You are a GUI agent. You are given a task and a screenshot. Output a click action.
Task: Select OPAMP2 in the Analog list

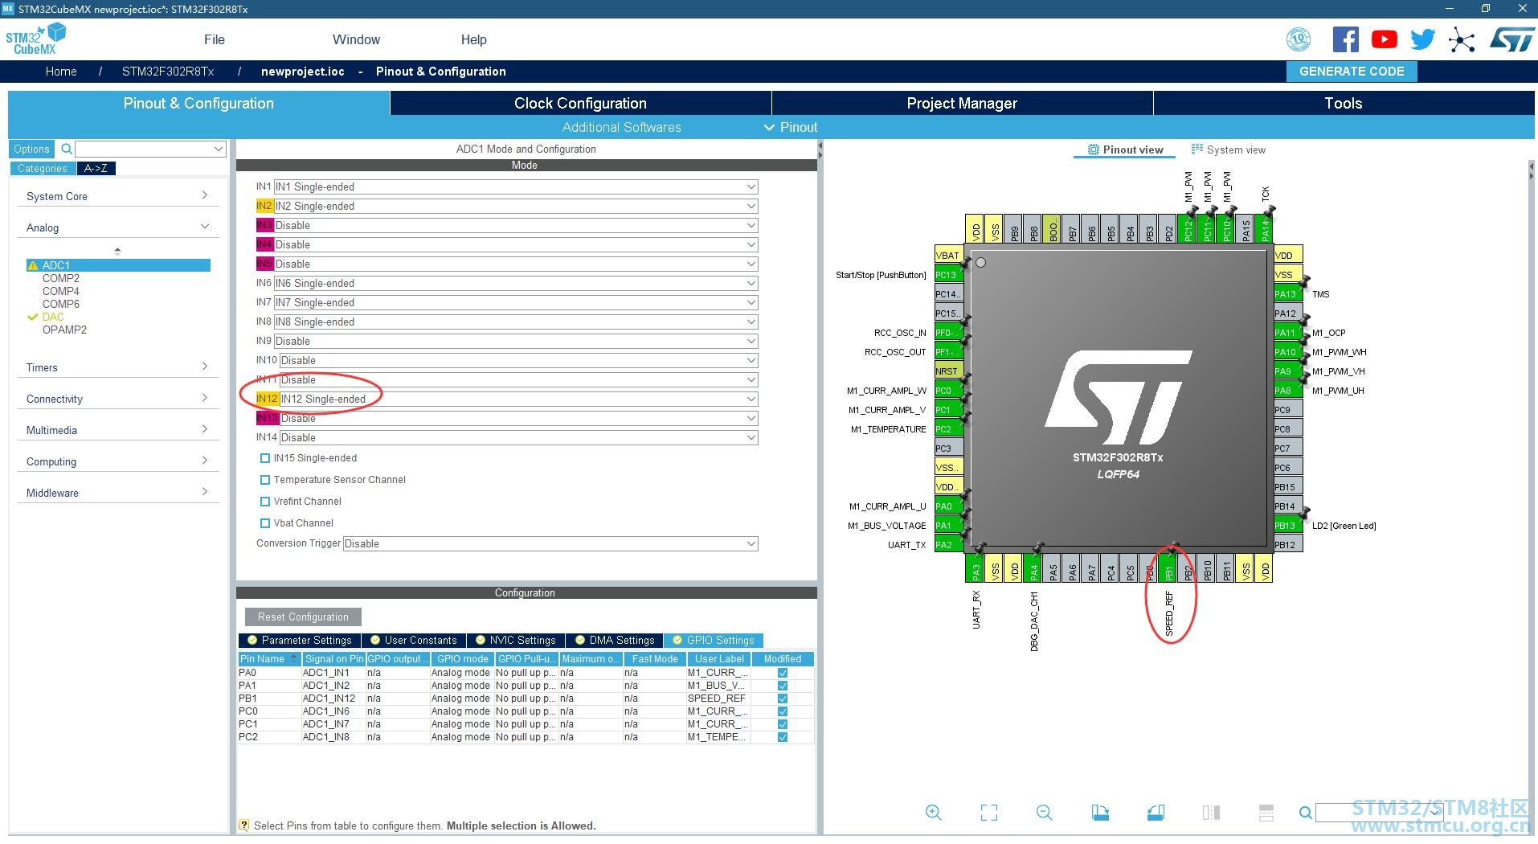click(64, 330)
